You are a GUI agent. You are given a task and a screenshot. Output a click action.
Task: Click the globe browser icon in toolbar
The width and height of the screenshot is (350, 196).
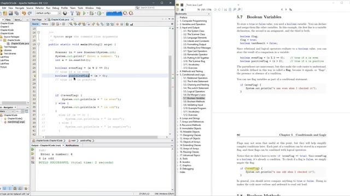[65, 13]
